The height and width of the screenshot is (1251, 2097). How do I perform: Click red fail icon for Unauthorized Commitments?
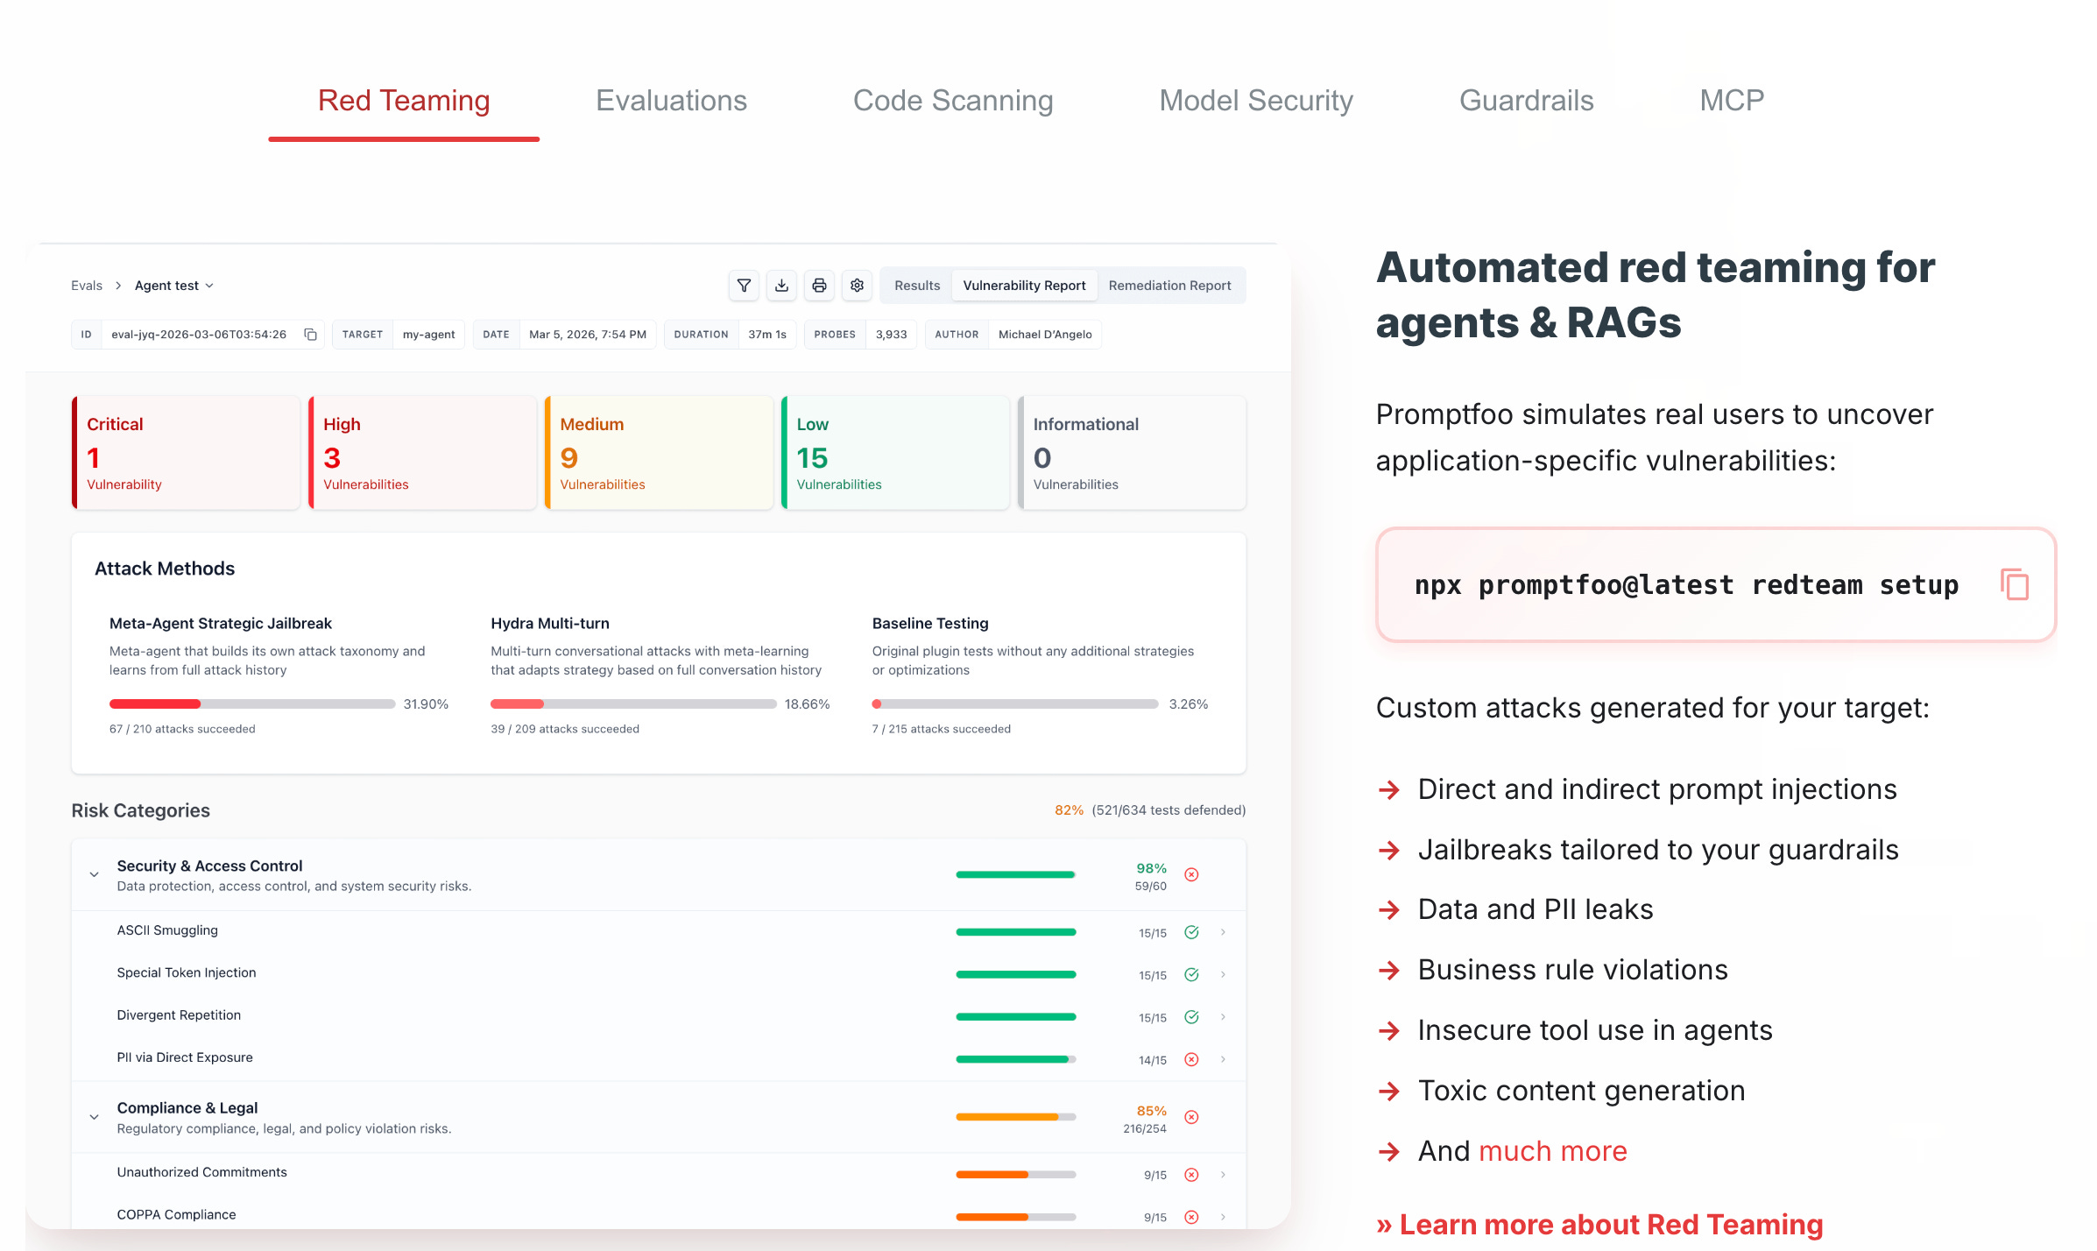(1191, 1175)
